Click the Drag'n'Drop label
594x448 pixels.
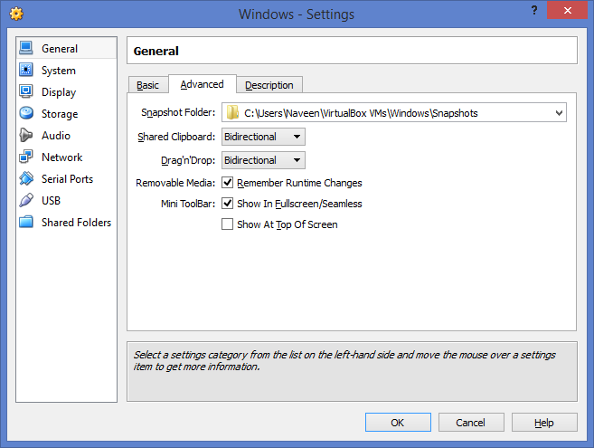[188, 160]
